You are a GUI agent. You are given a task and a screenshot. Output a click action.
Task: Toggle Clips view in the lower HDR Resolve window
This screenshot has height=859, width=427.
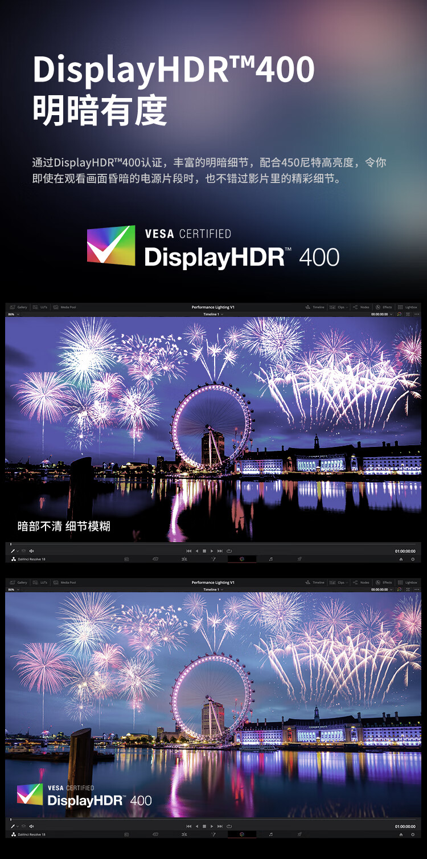[336, 583]
